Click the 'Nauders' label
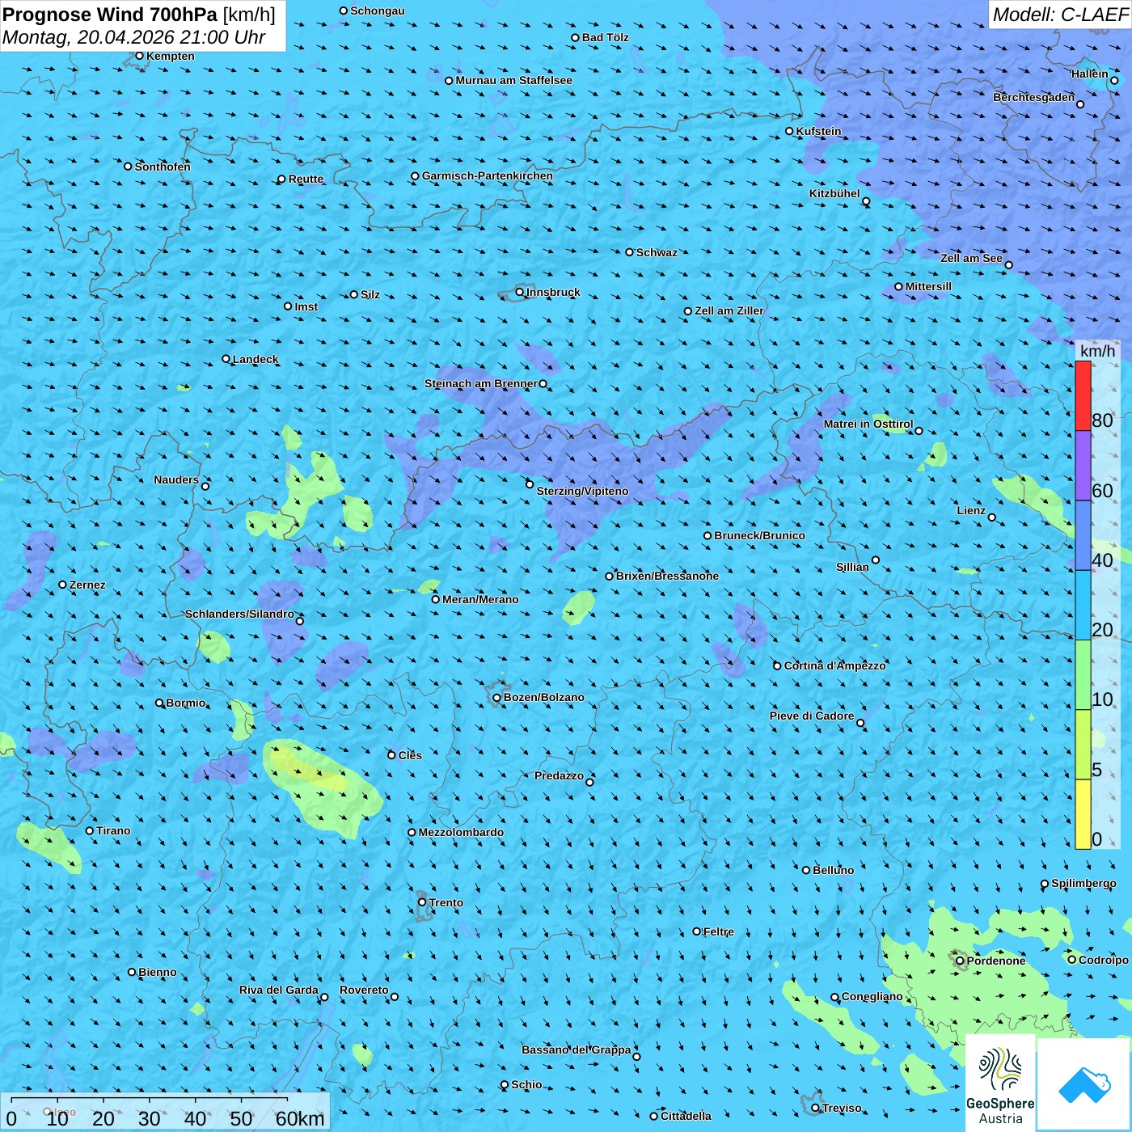The image size is (1132, 1132). (176, 479)
